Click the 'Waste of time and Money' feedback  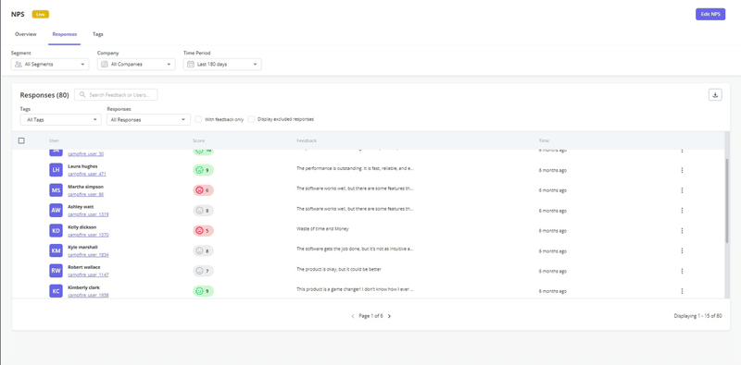point(322,229)
